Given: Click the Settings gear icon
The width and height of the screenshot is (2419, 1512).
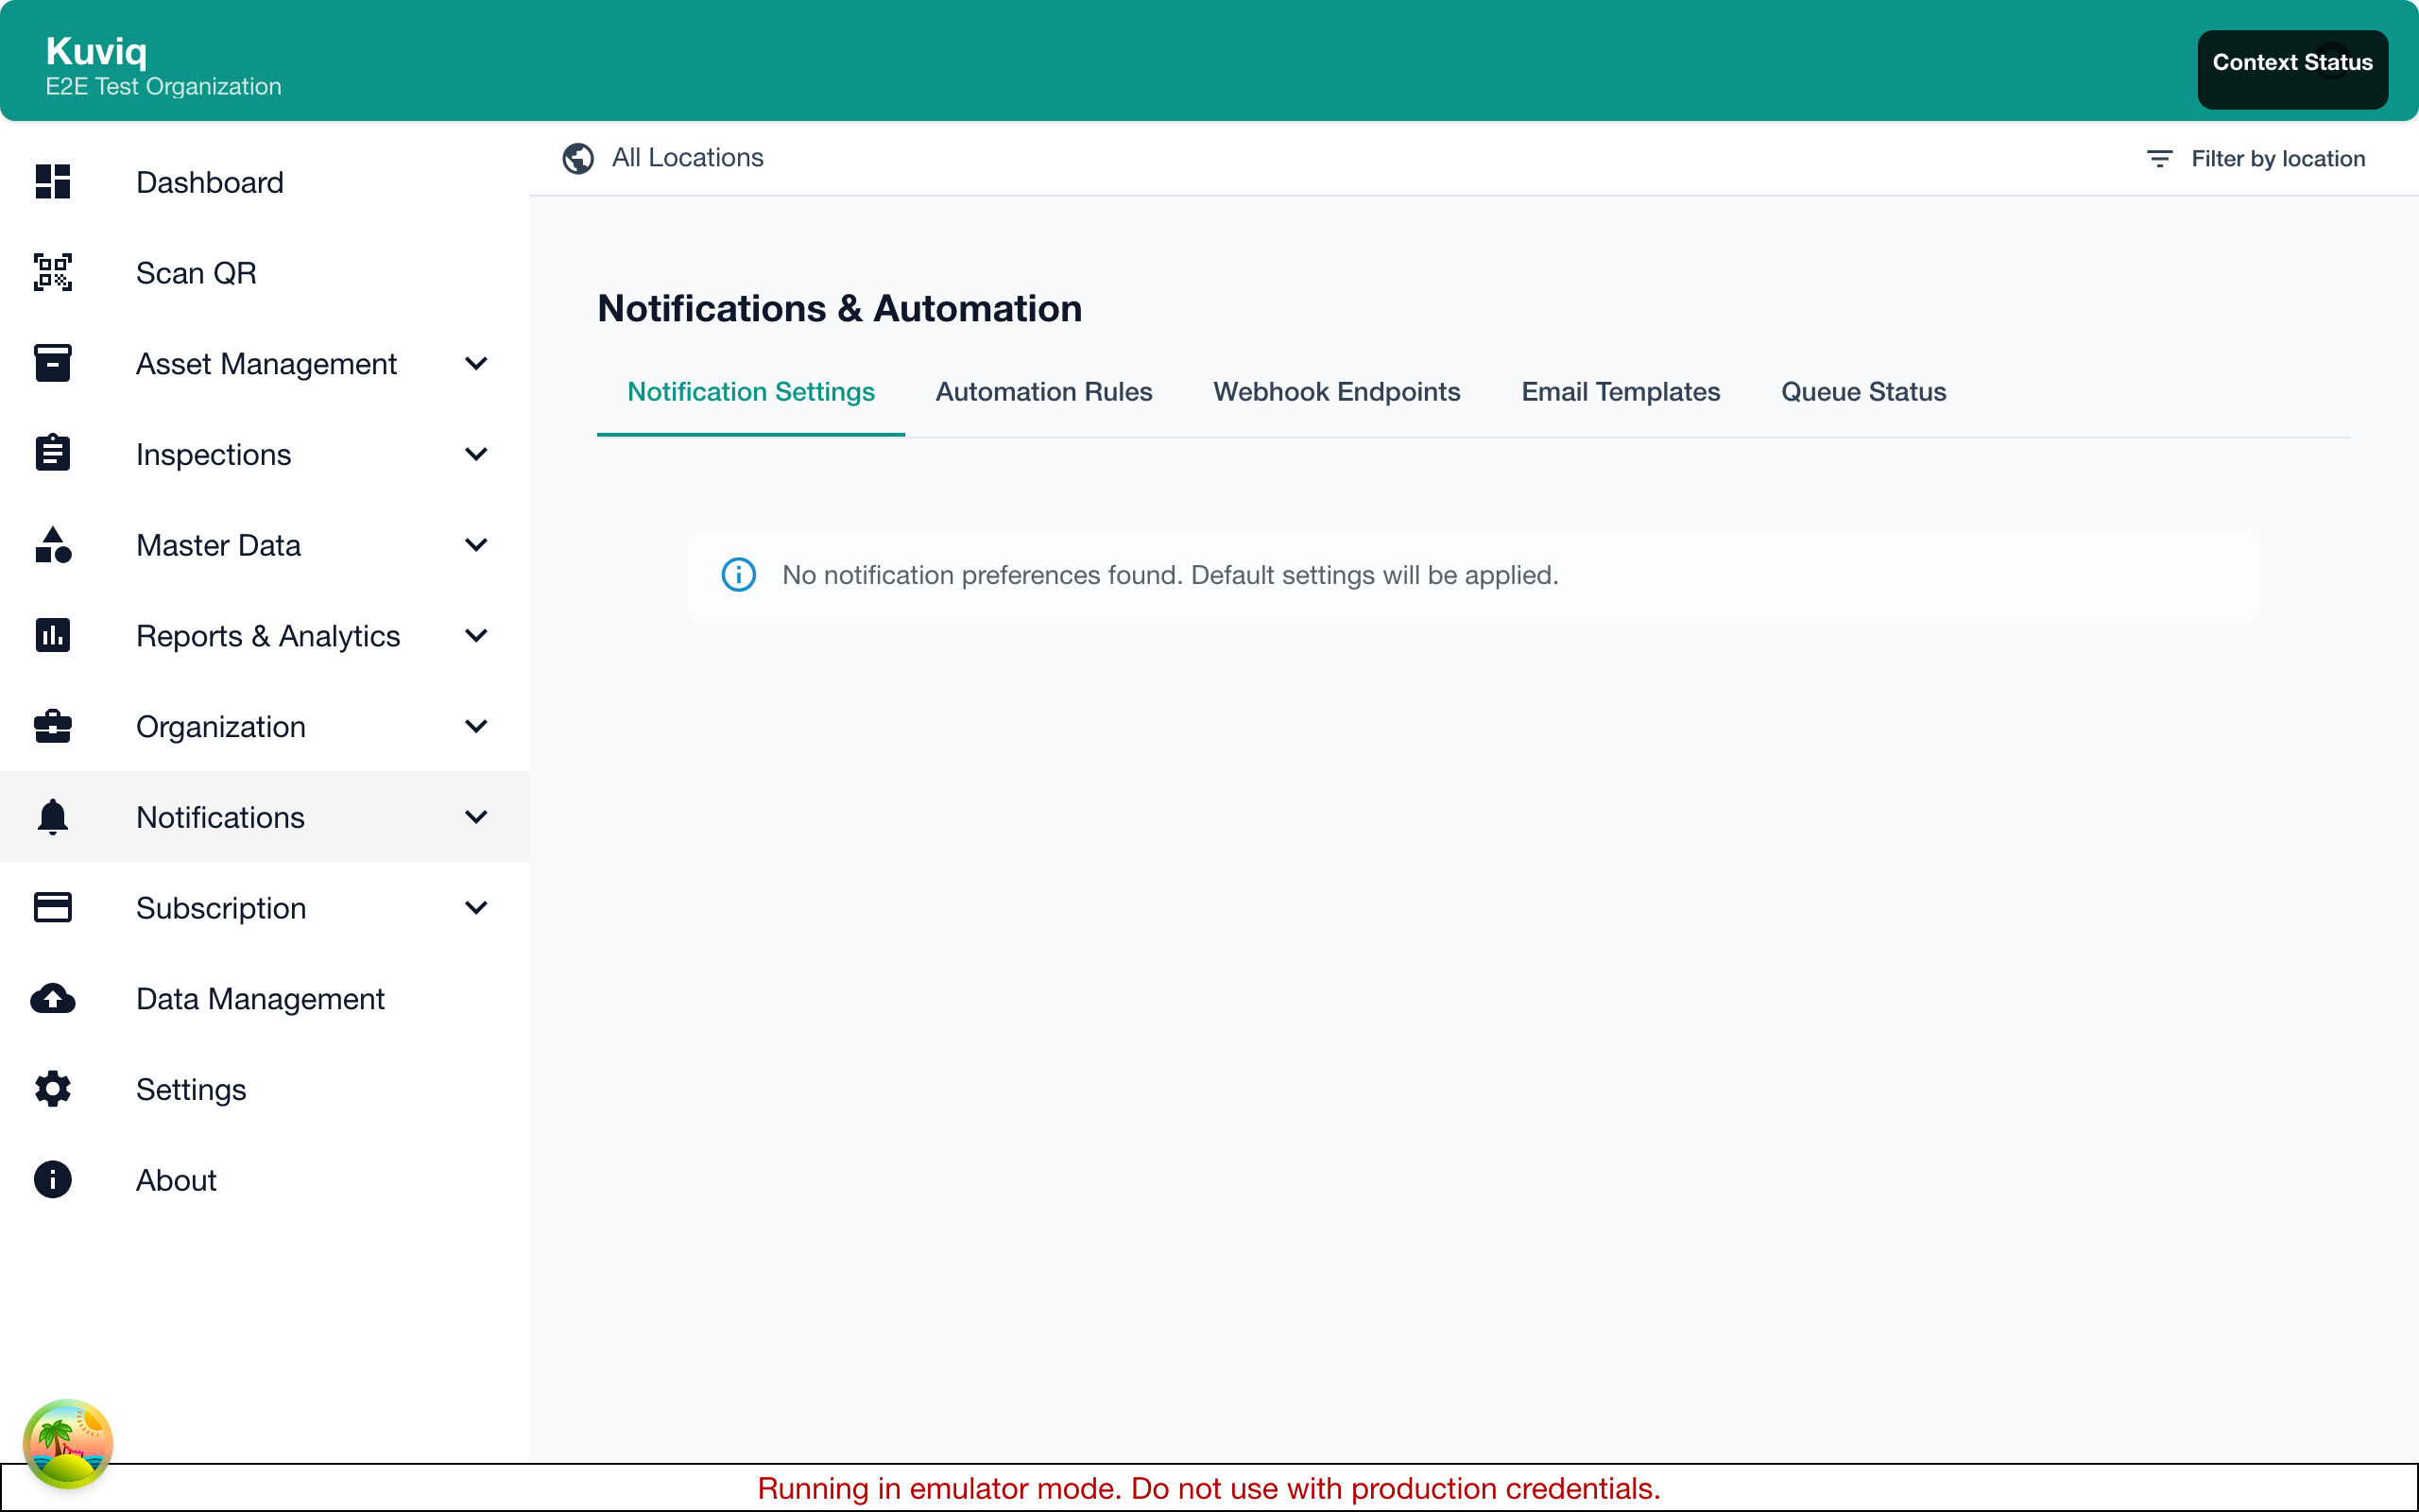Looking at the screenshot, I should pyautogui.click(x=52, y=1089).
